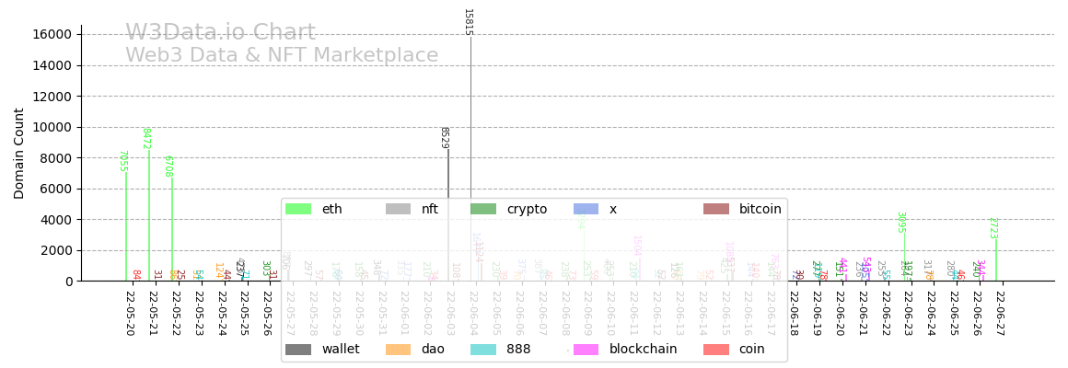This screenshot has height=368, width=1068.
Task: Click the 16000 y-axis tick label
Action: [x=52, y=35]
